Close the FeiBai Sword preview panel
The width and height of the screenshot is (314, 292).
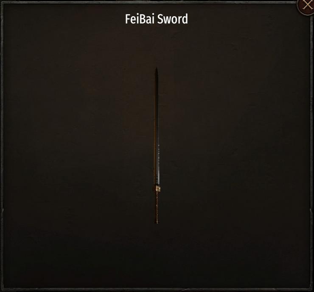(x=307, y=6)
